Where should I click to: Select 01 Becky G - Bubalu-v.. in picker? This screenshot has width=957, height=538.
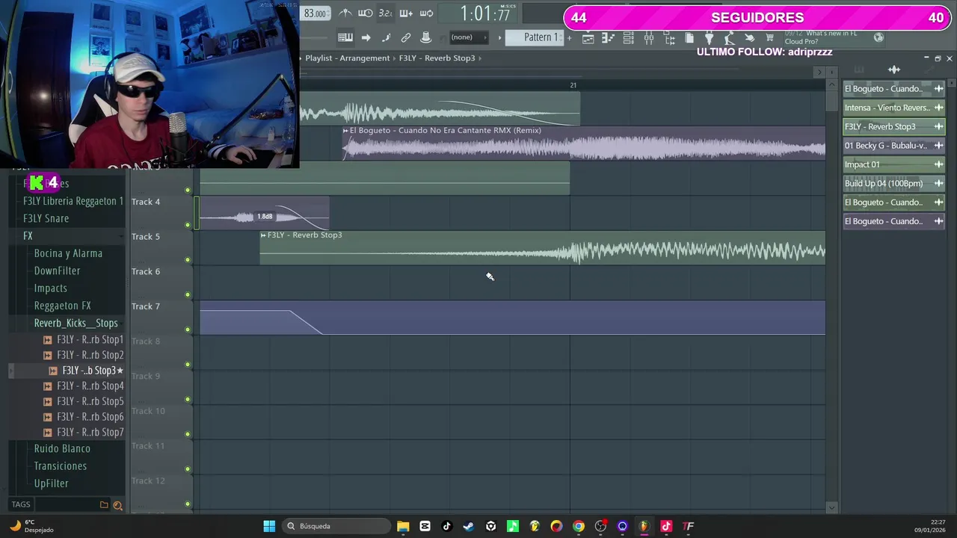893,146
